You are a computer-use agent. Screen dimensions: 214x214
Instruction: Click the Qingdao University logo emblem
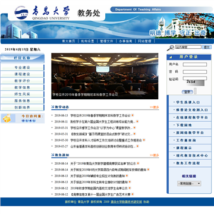click(21, 12)
